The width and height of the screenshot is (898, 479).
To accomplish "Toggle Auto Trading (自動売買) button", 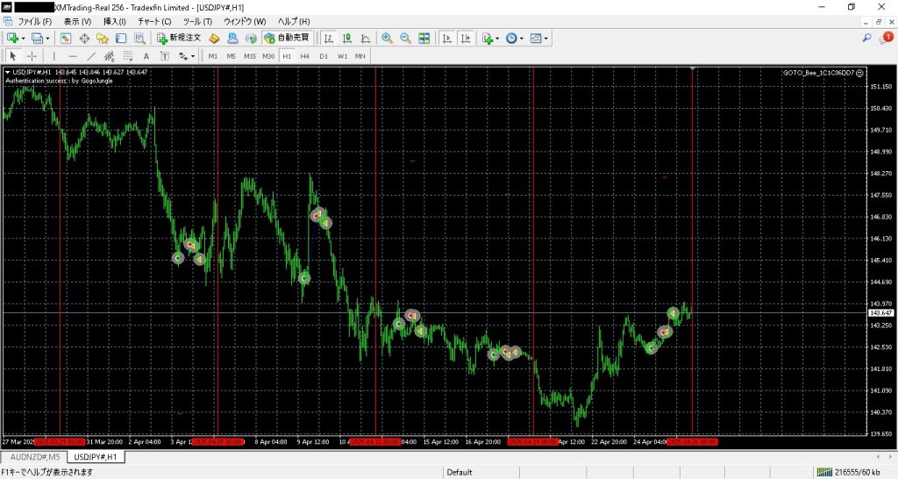I will click(x=287, y=38).
